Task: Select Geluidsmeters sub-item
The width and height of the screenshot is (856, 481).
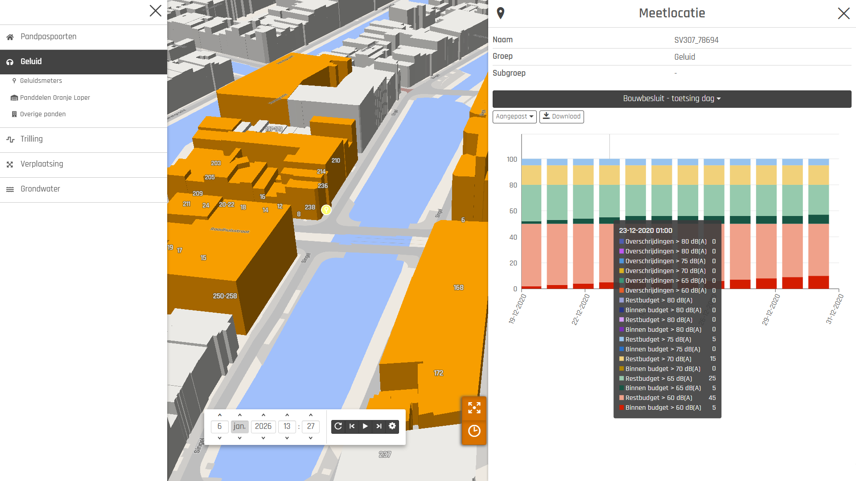Action: coord(41,81)
